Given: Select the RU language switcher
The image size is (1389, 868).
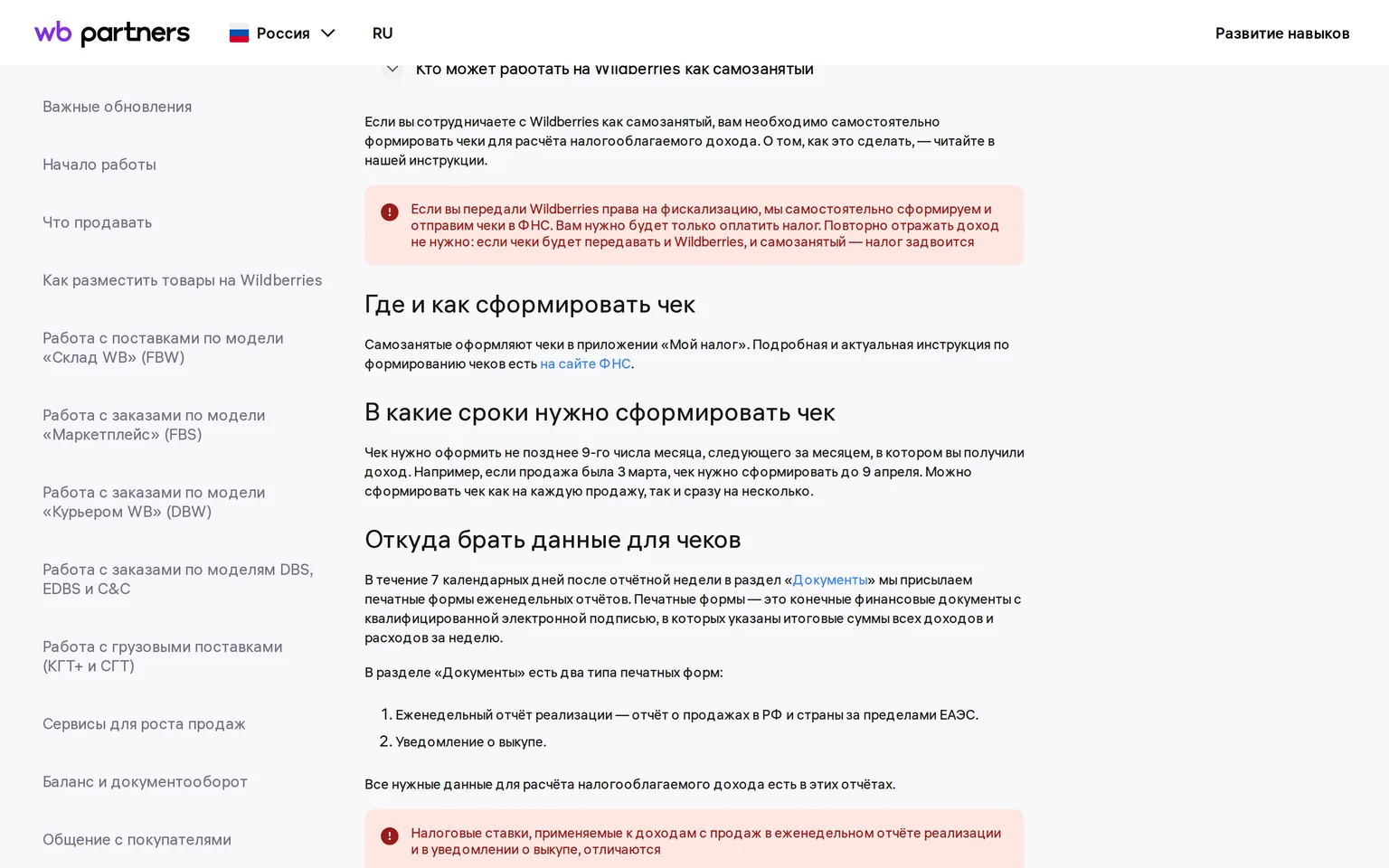Looking at the screenshot, I should coord(383,33).
